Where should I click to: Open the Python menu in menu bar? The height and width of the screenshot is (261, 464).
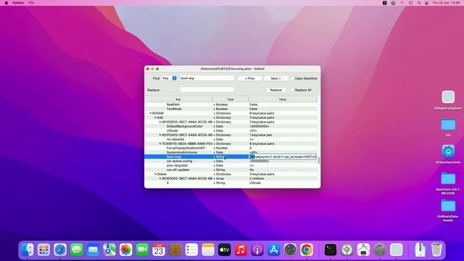(18, 3)
